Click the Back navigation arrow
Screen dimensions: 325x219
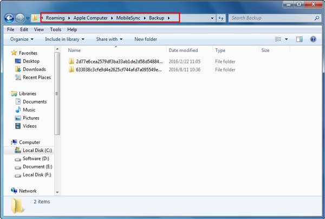(9, 18)
